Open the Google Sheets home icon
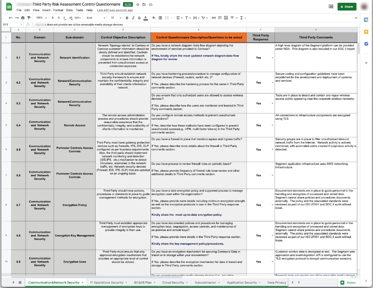373x288 pixels. [x=9, y=7]
